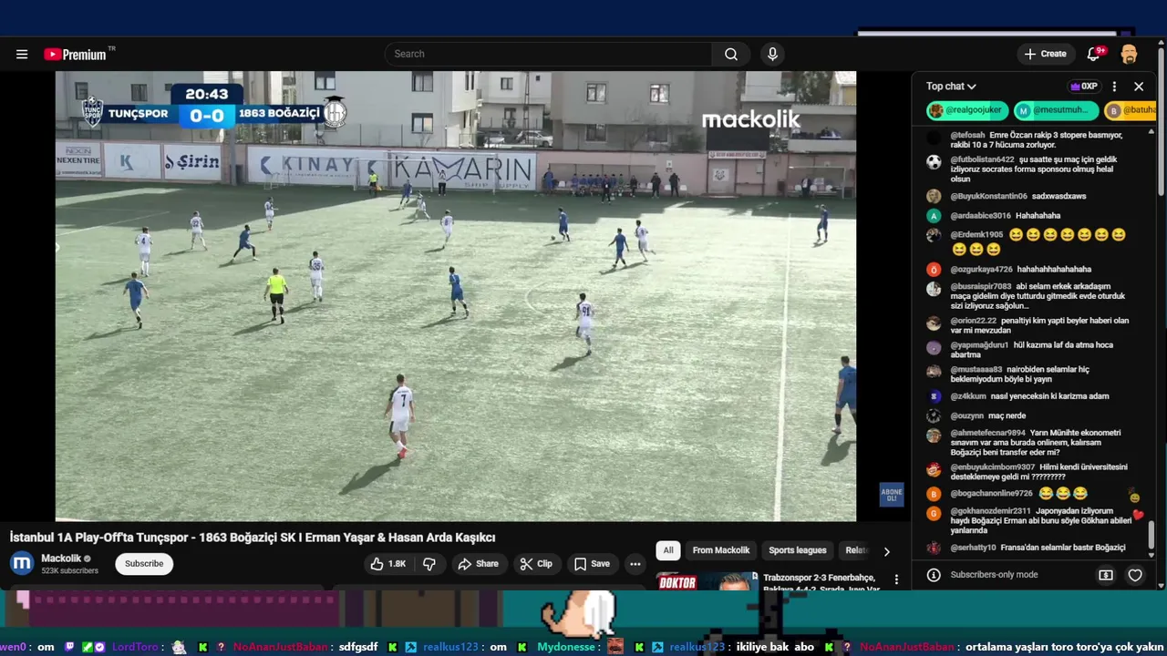Dislike the video with thumbs down
This screenshot has height=656, width=1167.
tap(429, 564)
